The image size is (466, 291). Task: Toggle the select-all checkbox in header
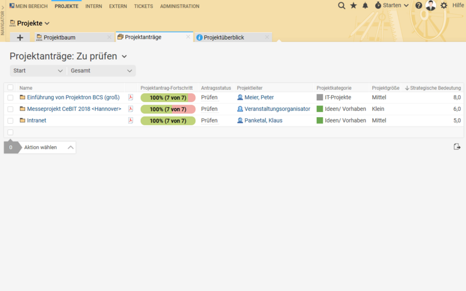click(x=10, y=87)
